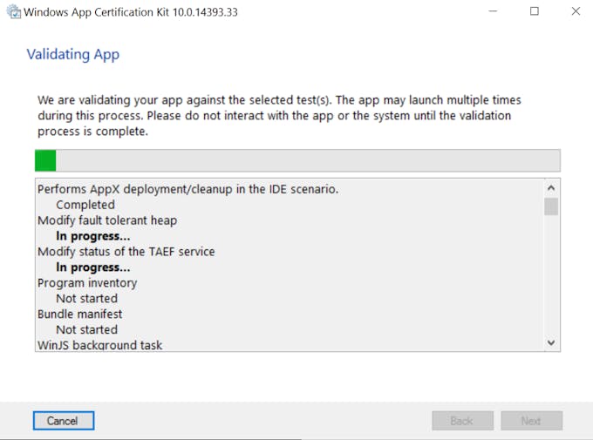Select 'In progress...' under TAEF service entry
593x440 pixels.
click(x=93, y=267)
